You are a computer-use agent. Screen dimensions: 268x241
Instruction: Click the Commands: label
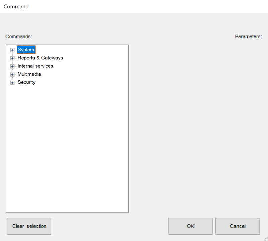click(19, 37)
